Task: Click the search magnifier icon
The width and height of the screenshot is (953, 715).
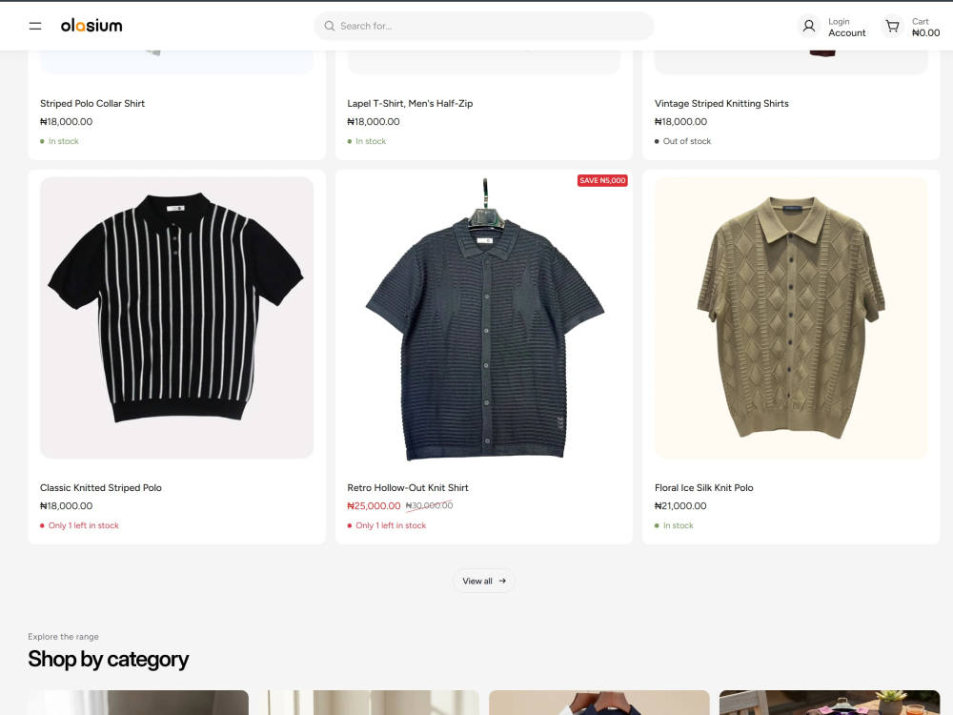Action: (x=330, y=26)
